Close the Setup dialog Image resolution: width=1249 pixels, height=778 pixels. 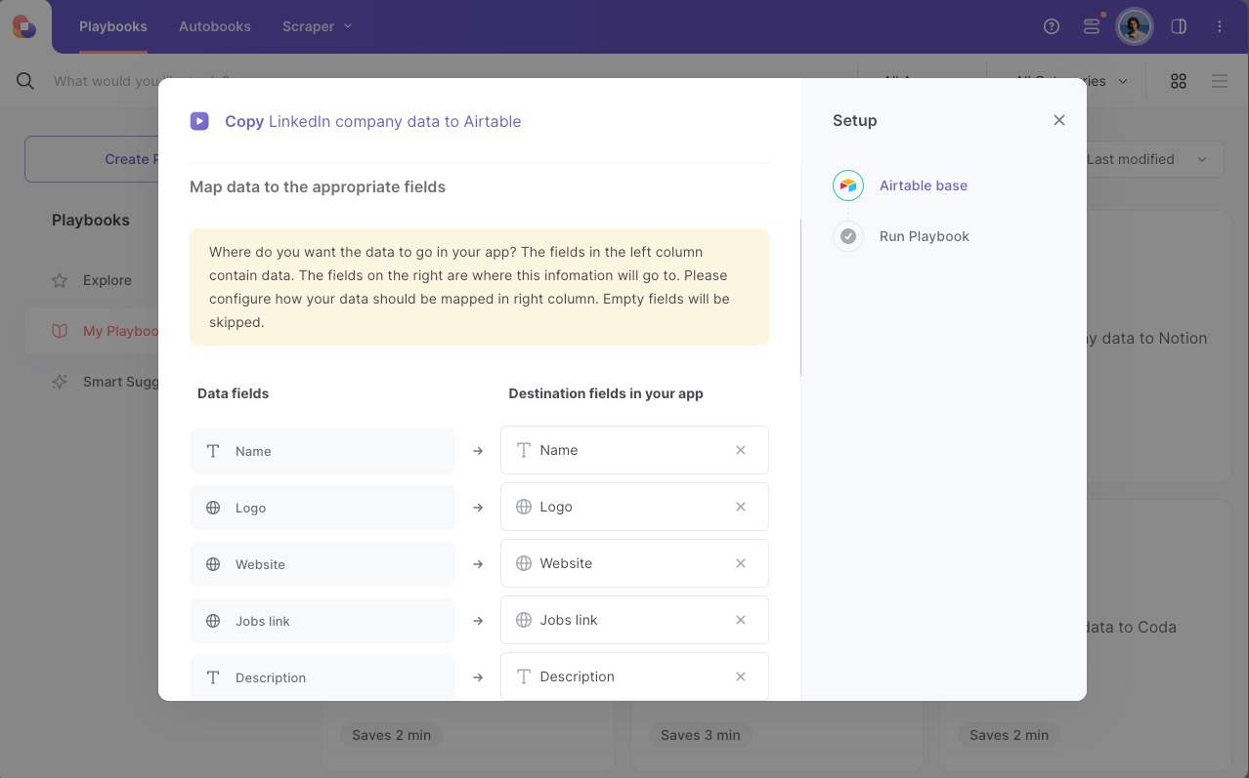click(1059, 120)
